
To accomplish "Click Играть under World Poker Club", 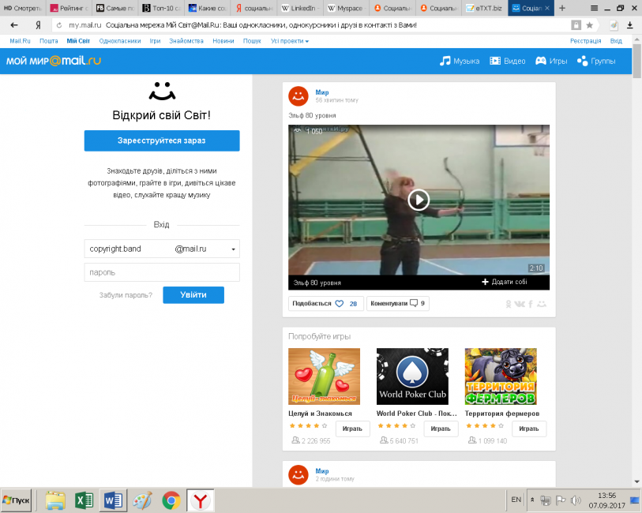I will tap(441, 429).
